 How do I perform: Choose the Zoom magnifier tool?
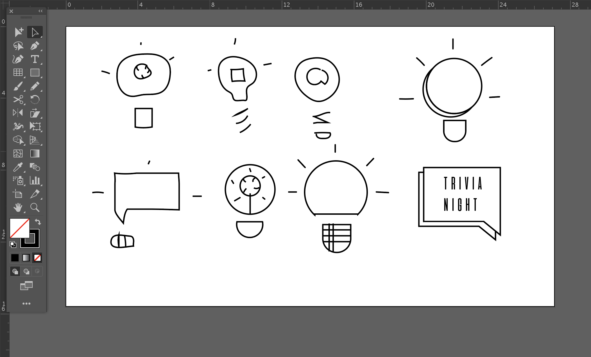[x=35, y=207]
